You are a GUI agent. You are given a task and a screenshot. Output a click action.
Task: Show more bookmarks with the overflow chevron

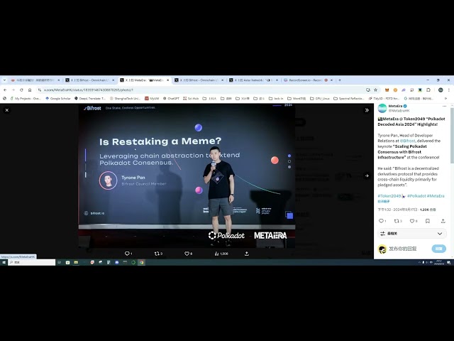coord(445,99)
